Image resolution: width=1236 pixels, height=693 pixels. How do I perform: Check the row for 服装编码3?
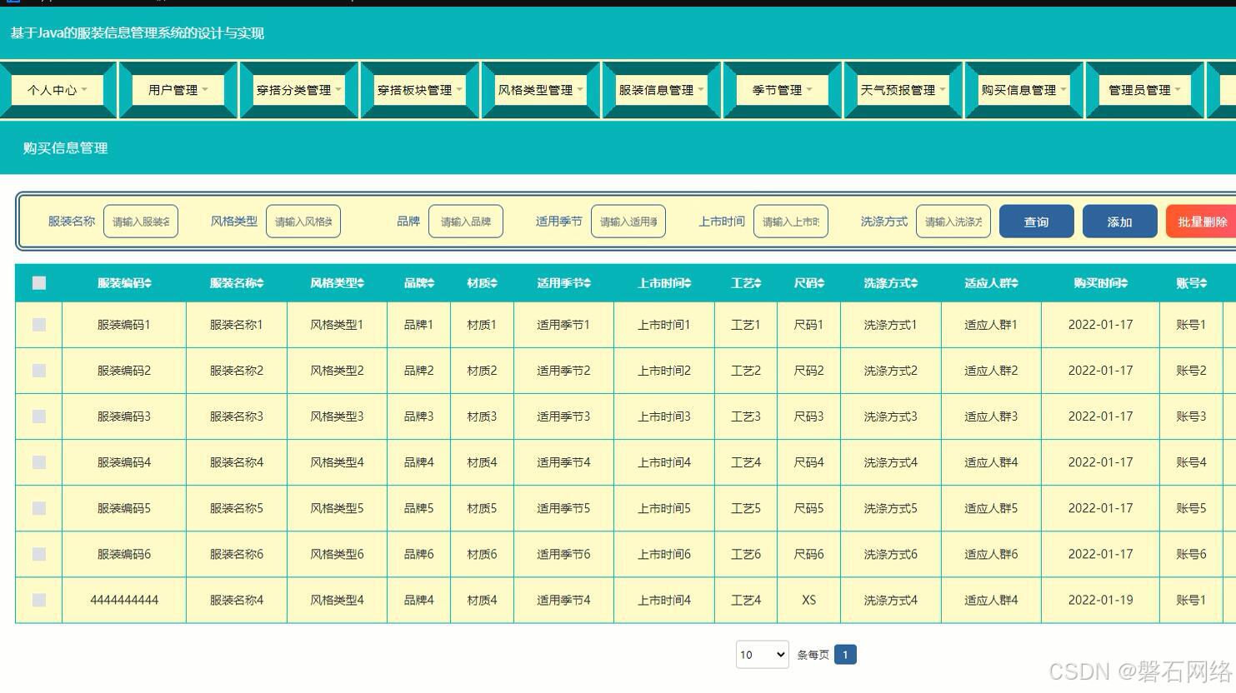tap(39, 416)
